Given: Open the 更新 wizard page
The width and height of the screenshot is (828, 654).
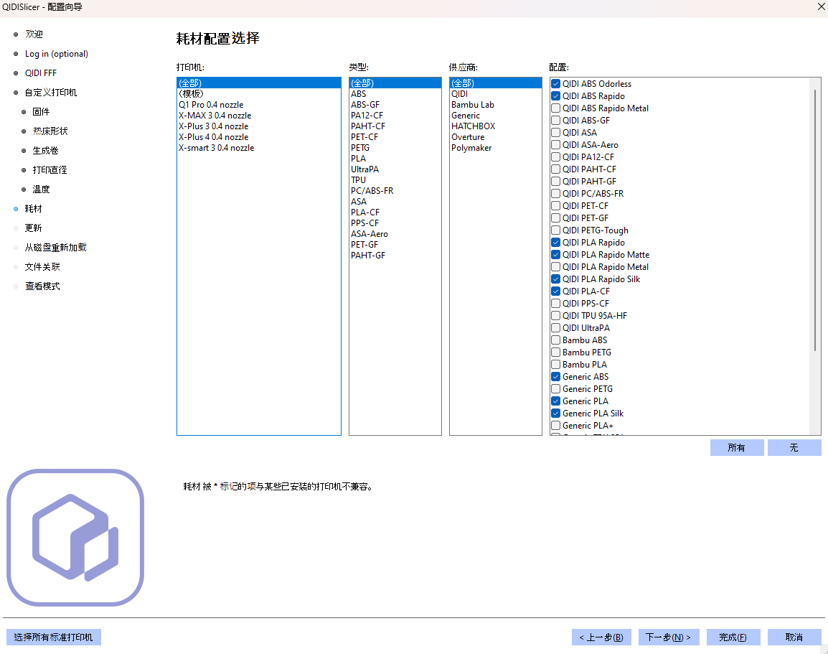Looking at the screenshot, I should (33, 228).
